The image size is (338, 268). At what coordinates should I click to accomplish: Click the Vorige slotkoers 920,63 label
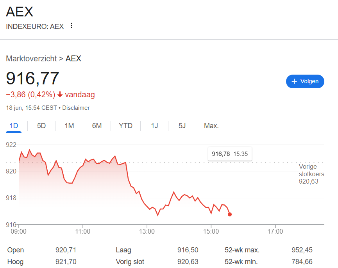point(311,174)
